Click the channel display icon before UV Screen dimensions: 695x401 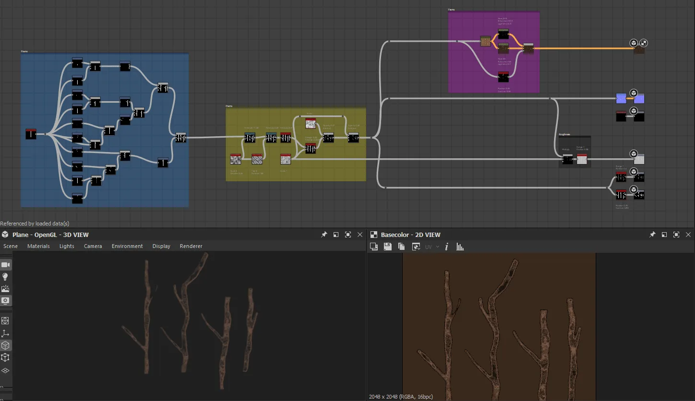tap(416, 247)
